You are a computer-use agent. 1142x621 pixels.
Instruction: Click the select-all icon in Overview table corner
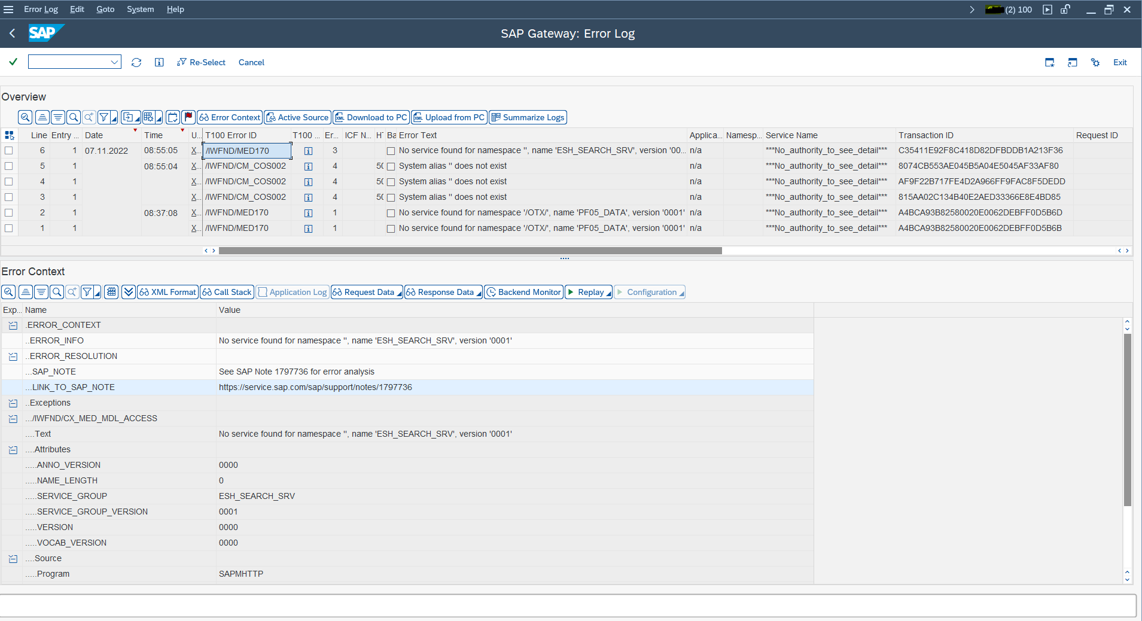[9, 135]
